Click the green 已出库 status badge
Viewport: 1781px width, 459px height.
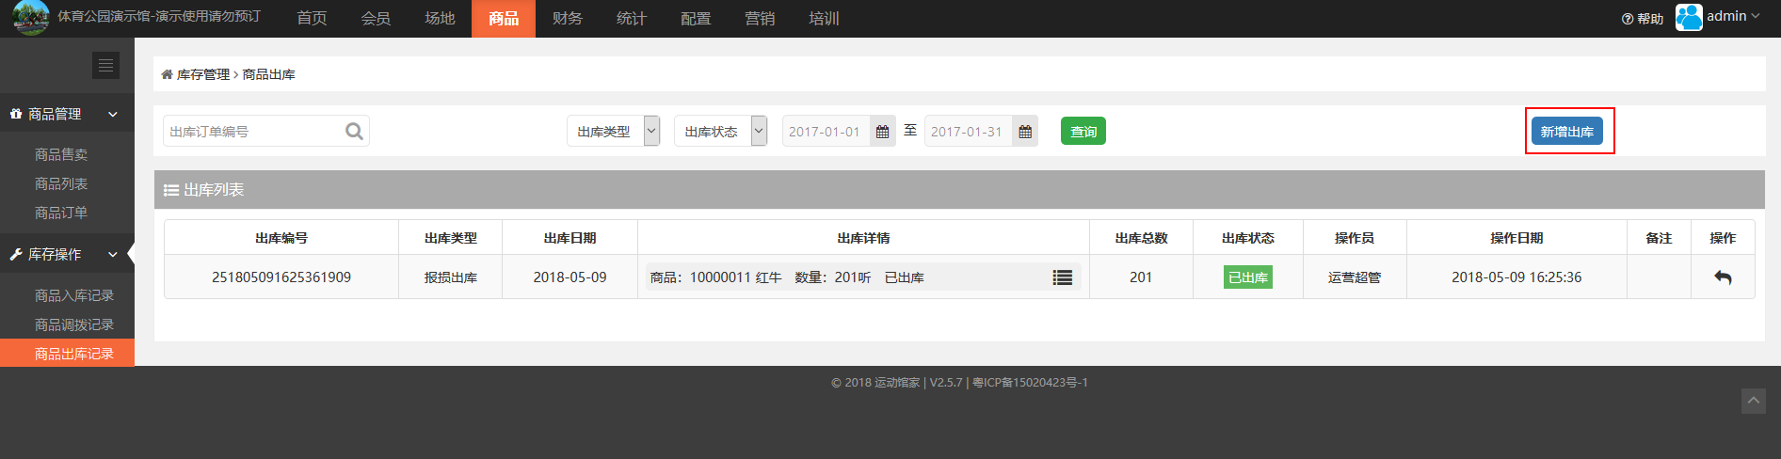pyautogui.click(x=1248, y=277)
